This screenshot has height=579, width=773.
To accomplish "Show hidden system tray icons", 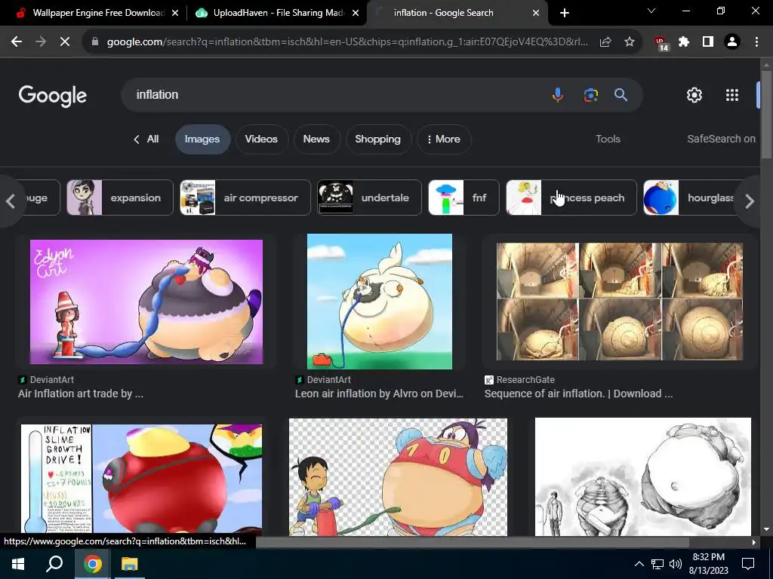I will tap(639, 564).
